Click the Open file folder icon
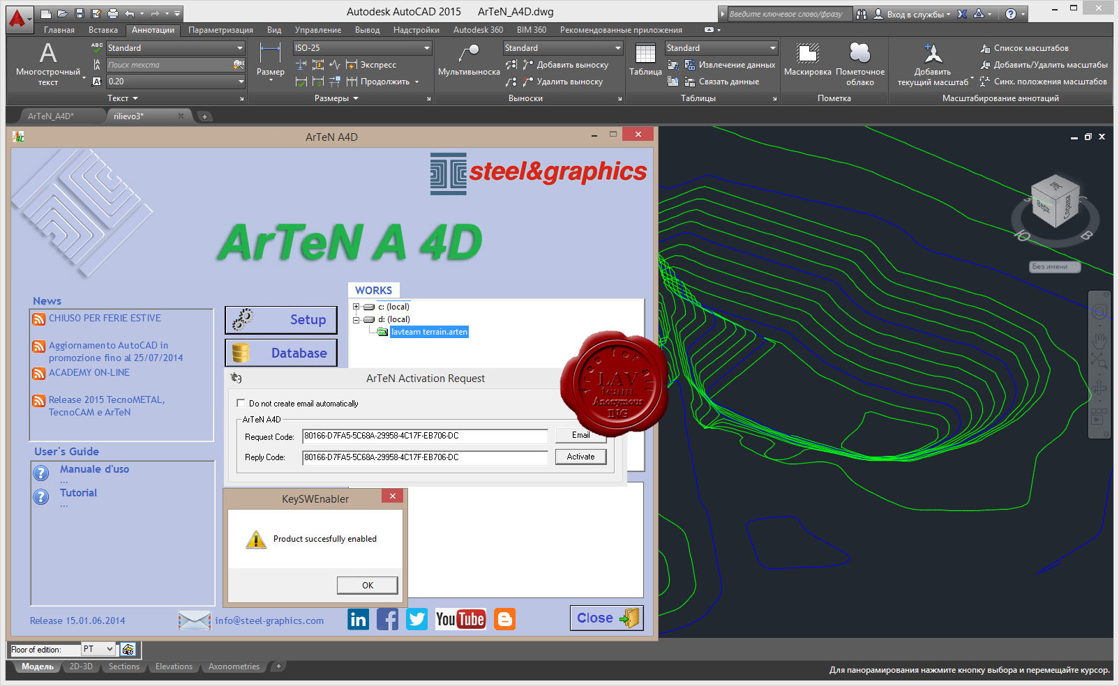This screenshot has width=1119, height=686. click(x=63, y=13)
